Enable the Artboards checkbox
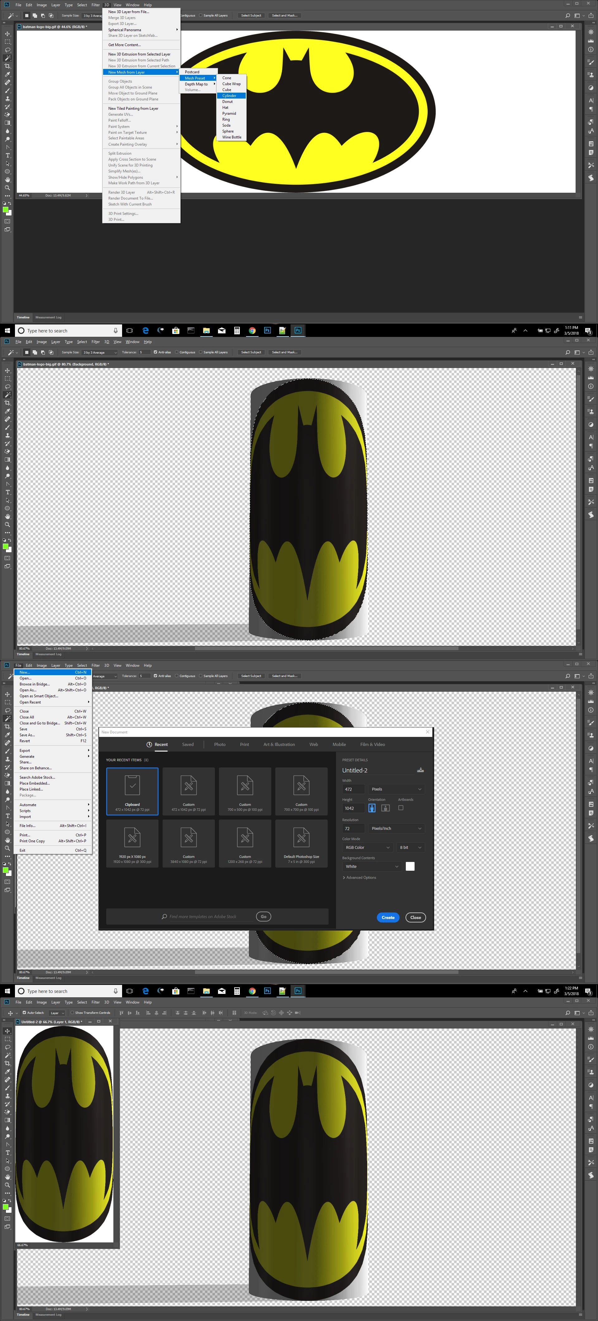598x1321 pixels. click(x=401, y=808)
